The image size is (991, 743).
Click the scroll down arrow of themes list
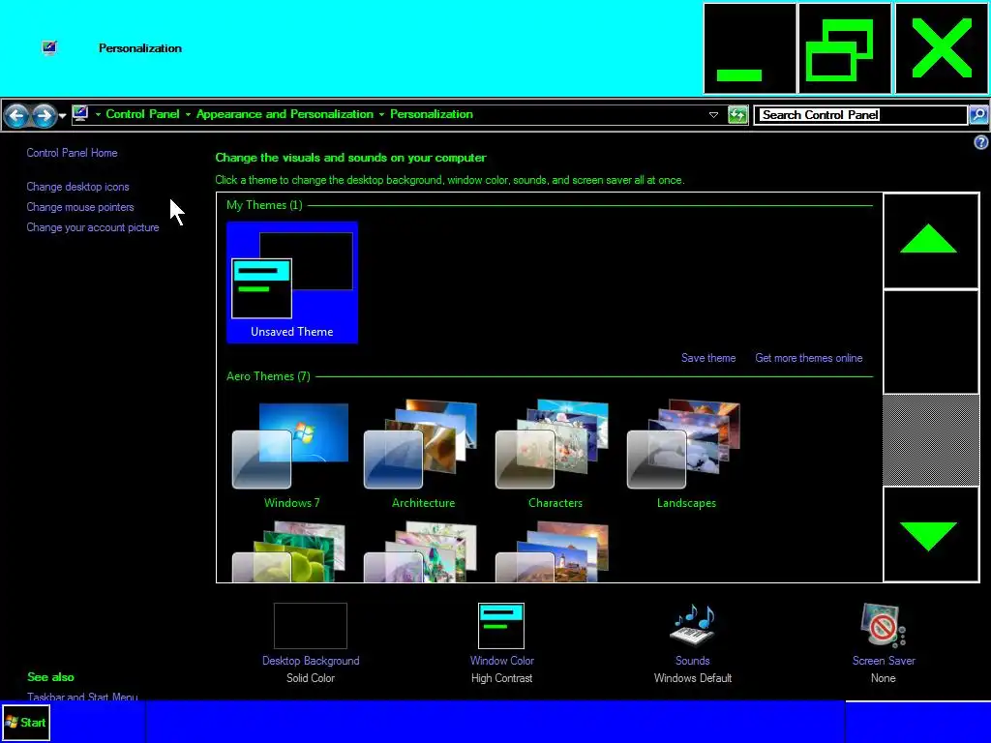[x=930, y=534]
